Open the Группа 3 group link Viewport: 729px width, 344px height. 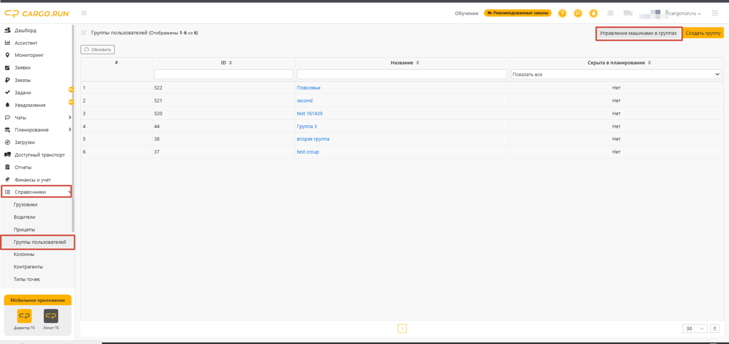tap(307, 126)
